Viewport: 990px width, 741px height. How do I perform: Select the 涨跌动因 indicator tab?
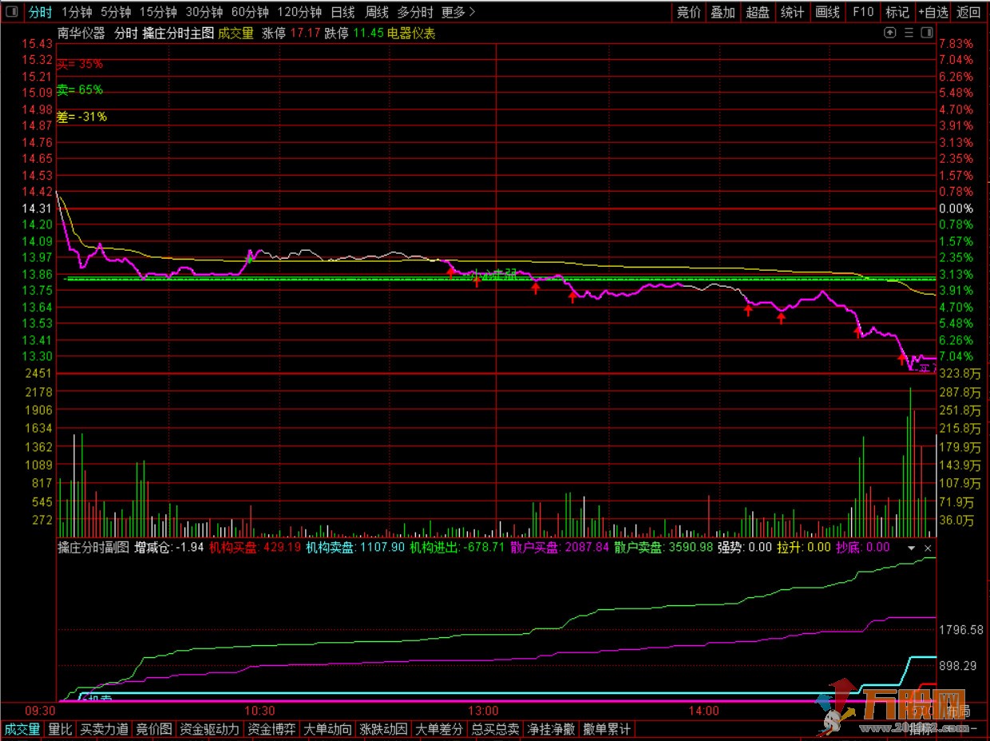pyautogui.click(x=383, y=729)
